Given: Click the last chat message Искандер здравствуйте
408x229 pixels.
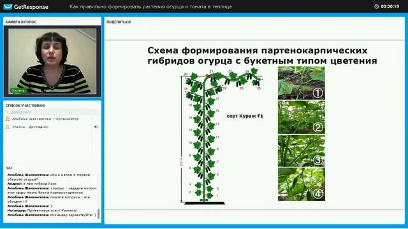Looking at the screenshot, I should [x=52, y=215].
